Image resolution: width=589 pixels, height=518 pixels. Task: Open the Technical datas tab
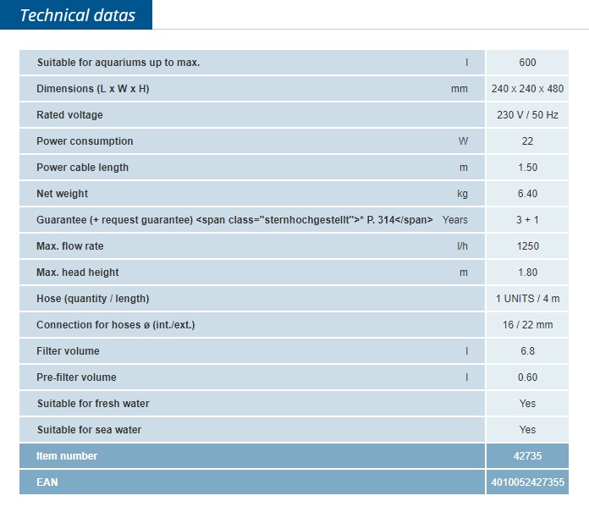[x=76, y=15]
